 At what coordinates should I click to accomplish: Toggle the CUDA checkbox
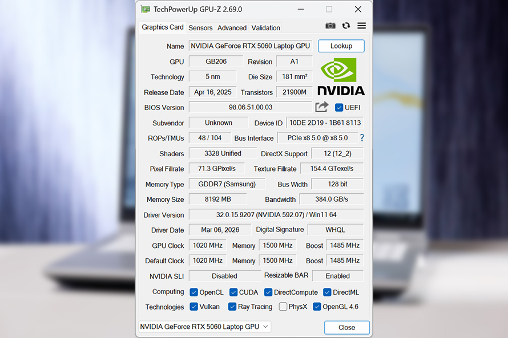tap(233, 292)
